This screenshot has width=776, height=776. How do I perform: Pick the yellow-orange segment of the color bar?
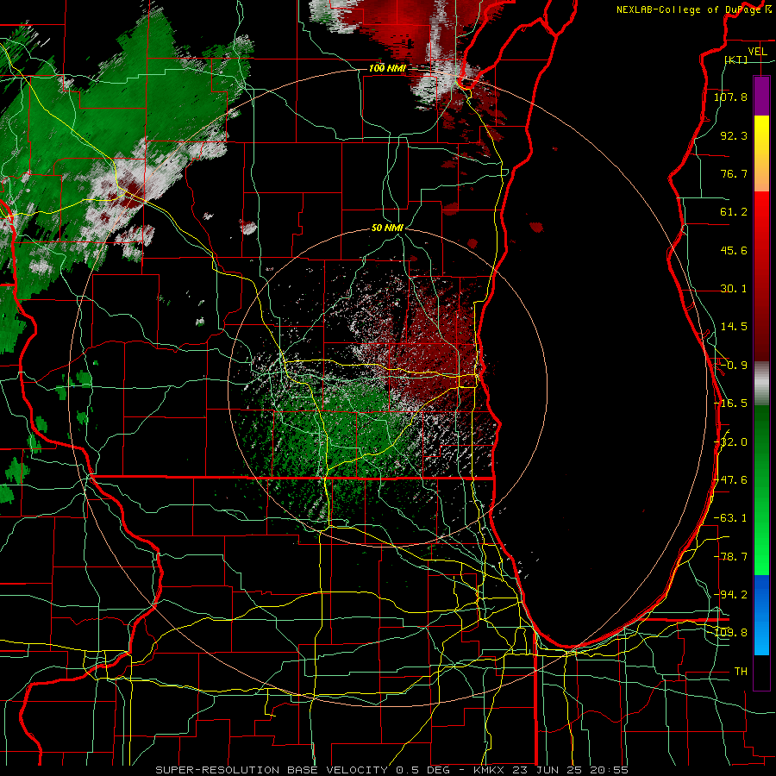pos(761,154)
